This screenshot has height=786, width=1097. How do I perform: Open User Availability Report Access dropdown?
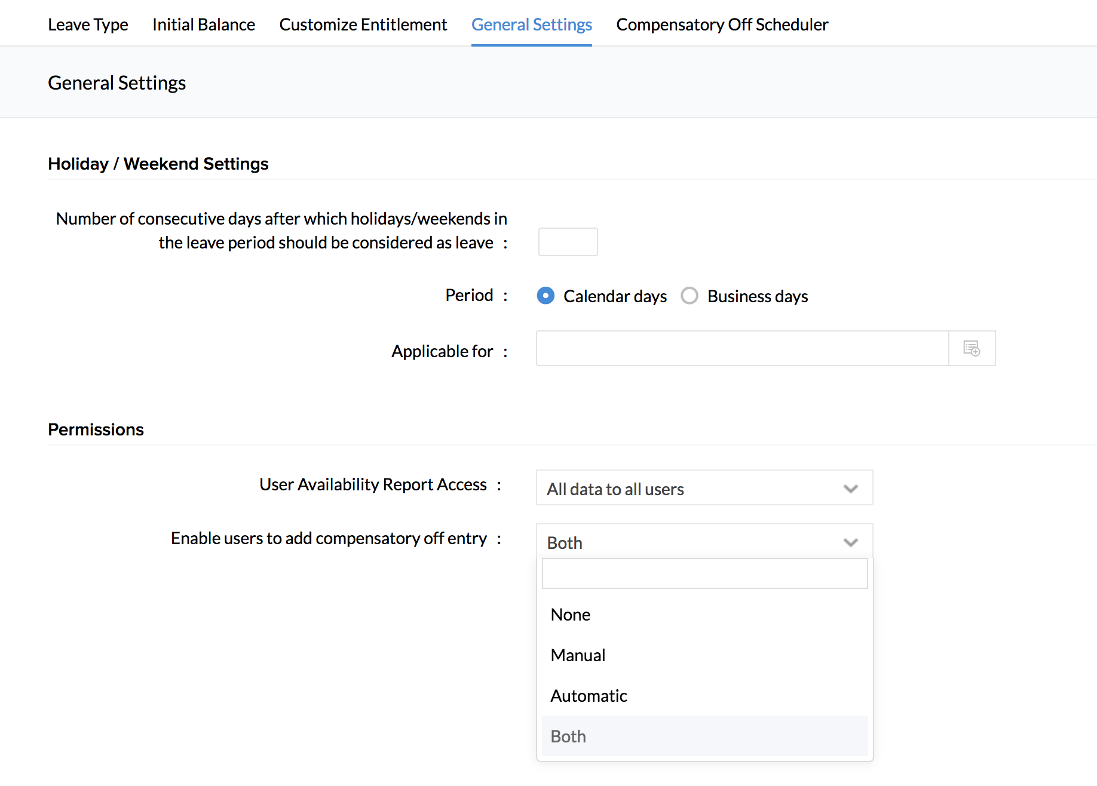point(704,488)
